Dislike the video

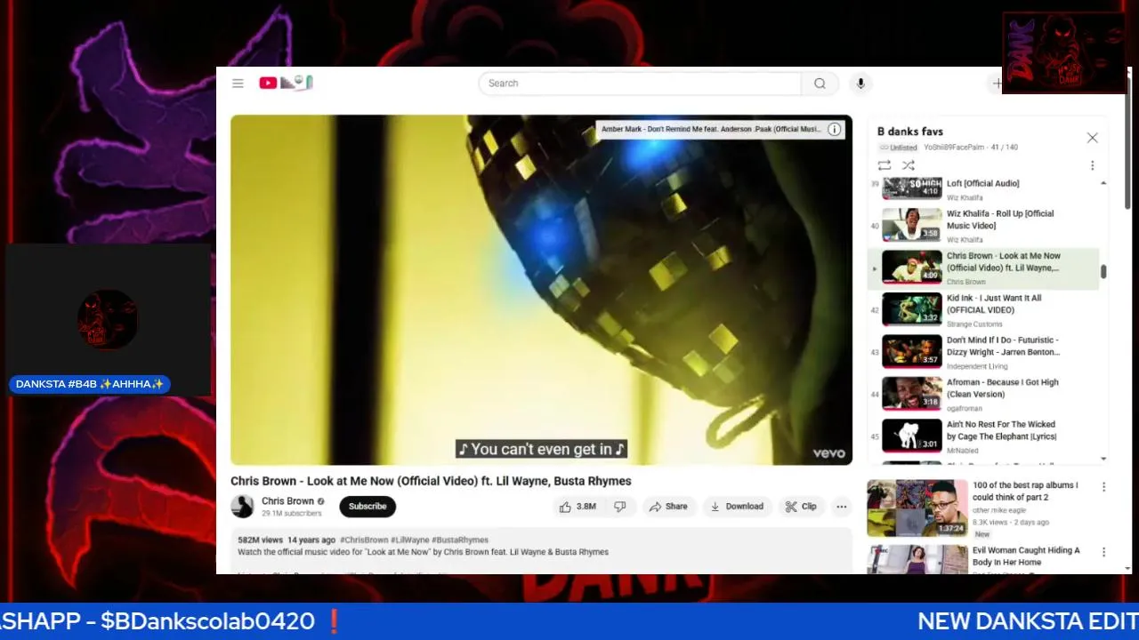(620, 507)
